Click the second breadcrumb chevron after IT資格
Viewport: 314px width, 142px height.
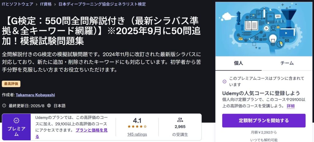(x=55, y=4)
